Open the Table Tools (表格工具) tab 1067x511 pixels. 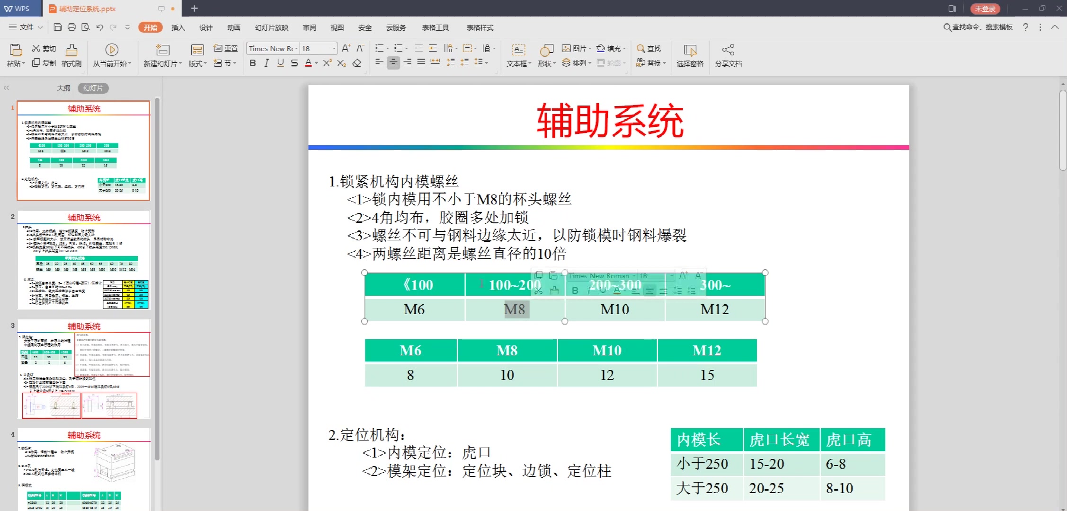(436, 27)
